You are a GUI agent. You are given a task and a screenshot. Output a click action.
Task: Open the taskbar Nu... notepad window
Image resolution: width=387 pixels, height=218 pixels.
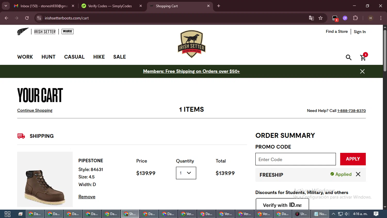[x=320, y=214]
